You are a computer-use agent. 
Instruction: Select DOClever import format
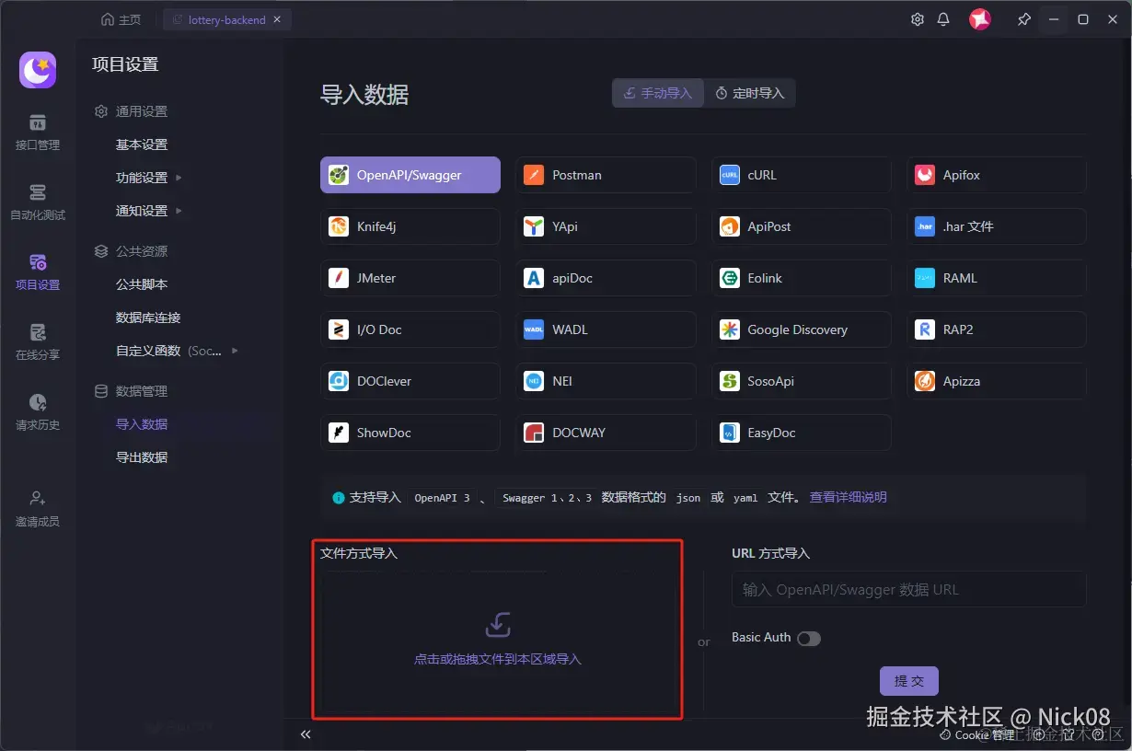(410, 381)
